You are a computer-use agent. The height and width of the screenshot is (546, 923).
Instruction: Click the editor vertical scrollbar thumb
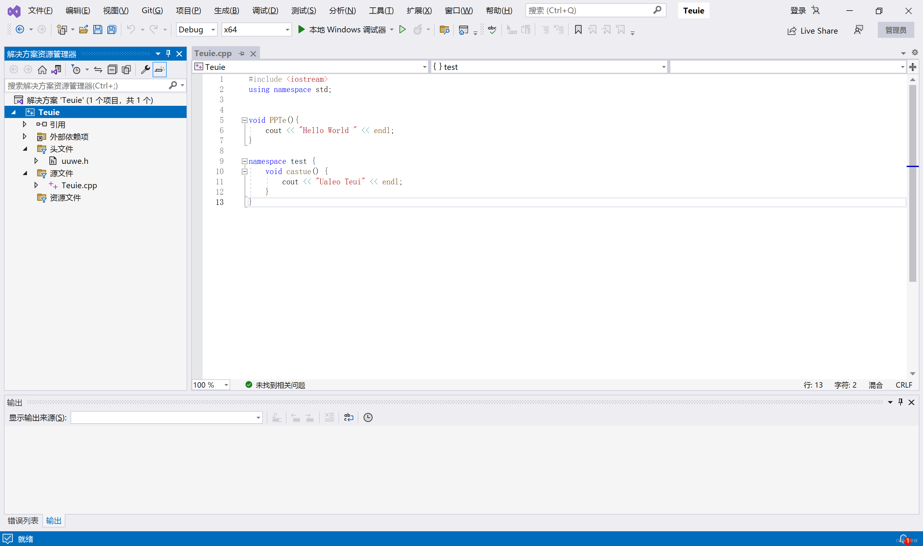tap(912, 184)
